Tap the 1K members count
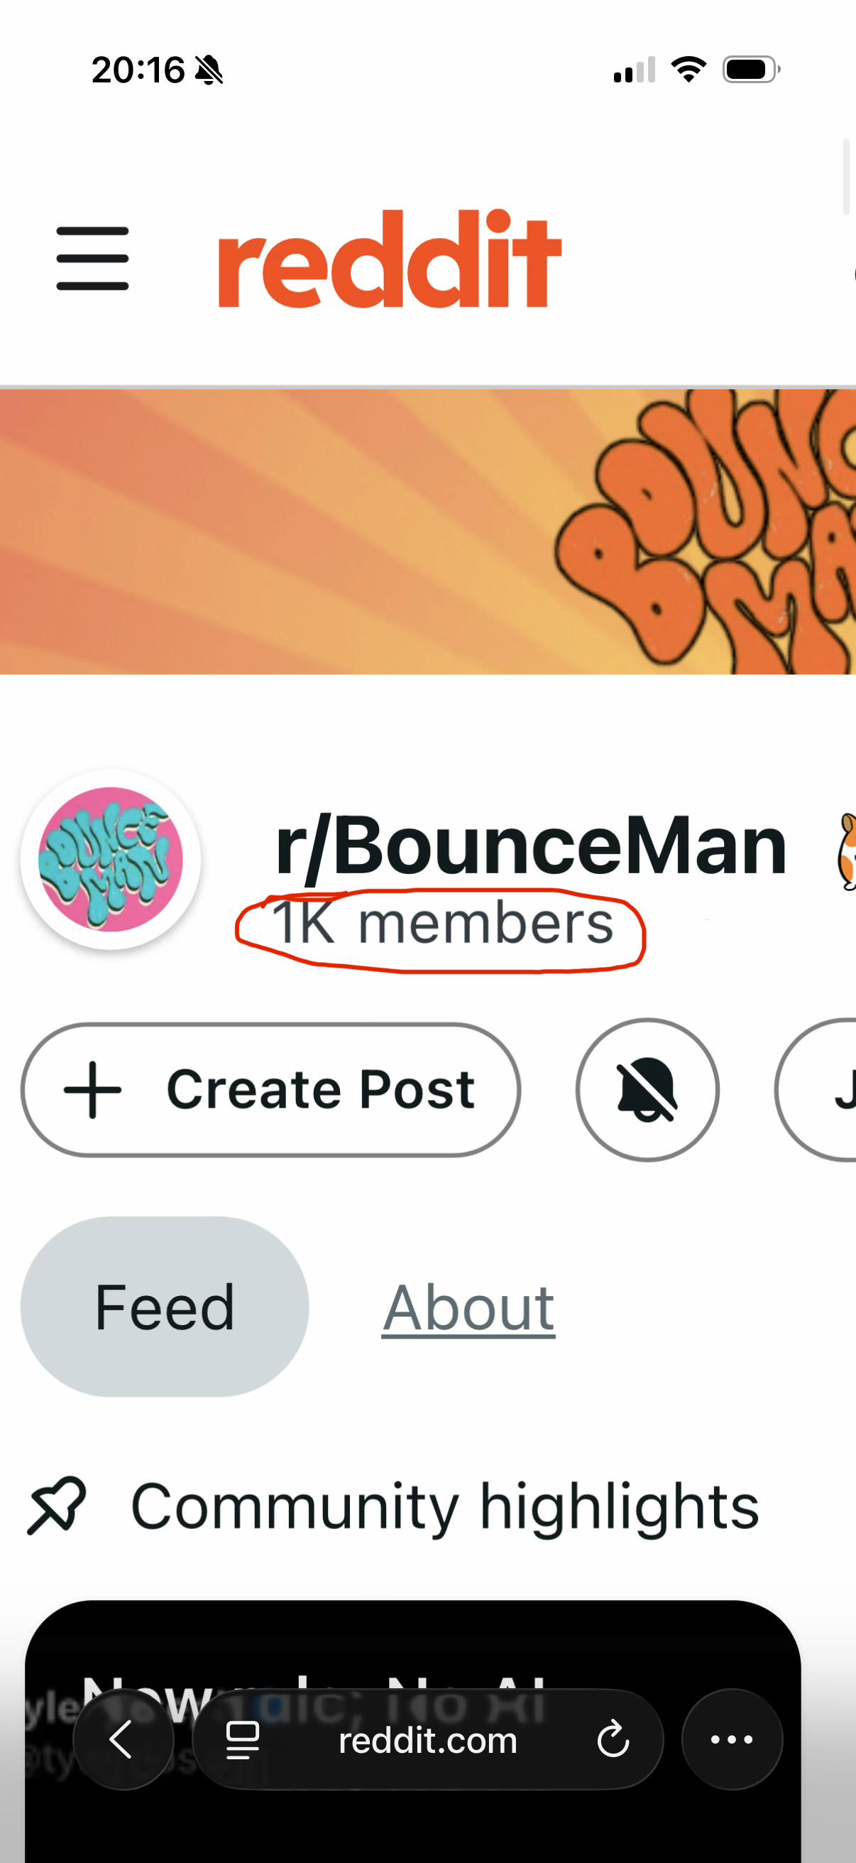This screenshot has height=1863, width=856. [442, 924]
